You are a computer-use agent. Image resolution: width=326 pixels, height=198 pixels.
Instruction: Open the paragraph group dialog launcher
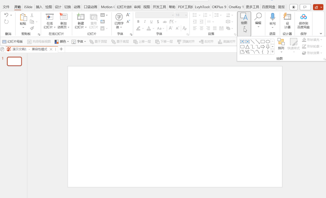tap(235, 34)
